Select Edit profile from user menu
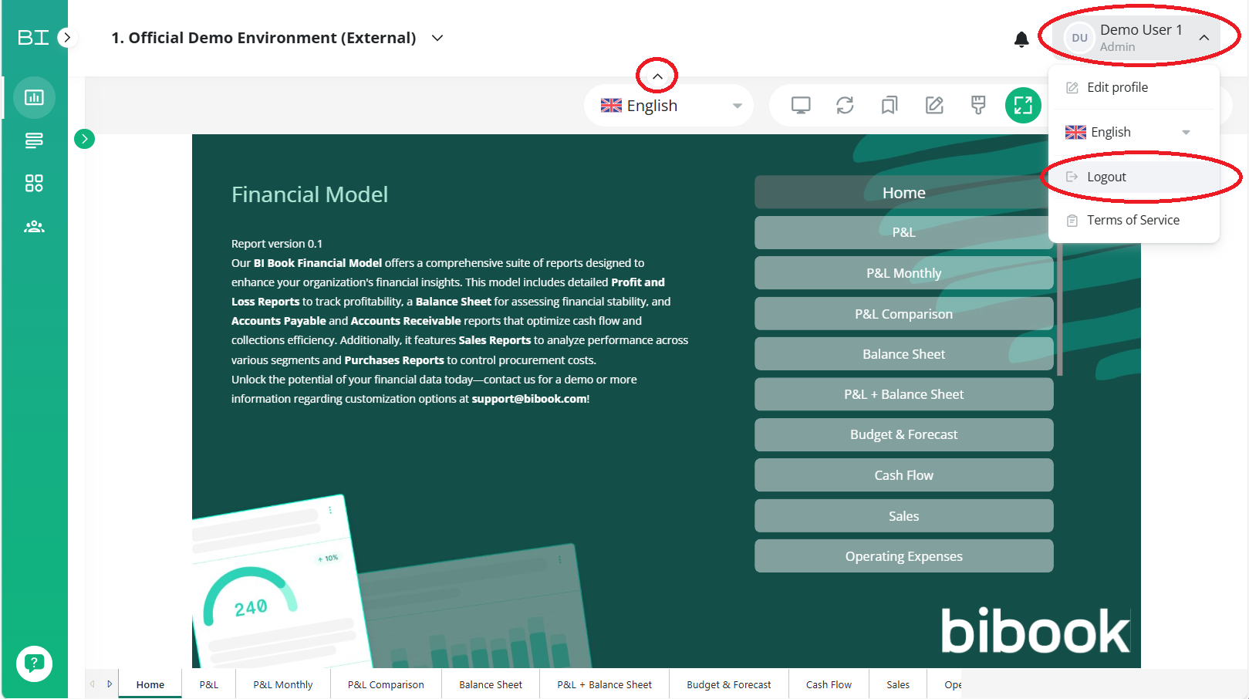Viewport: 1249px width, 699px height. coord(1134,87)
